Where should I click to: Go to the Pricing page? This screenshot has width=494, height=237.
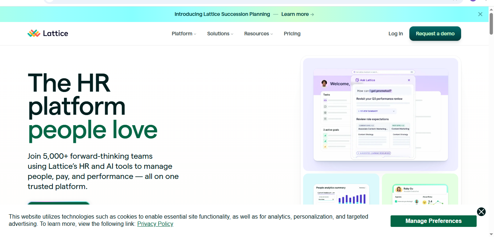click(292, 34)
